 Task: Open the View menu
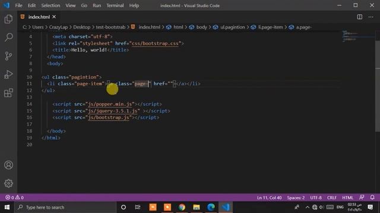(x=71, y=5)
